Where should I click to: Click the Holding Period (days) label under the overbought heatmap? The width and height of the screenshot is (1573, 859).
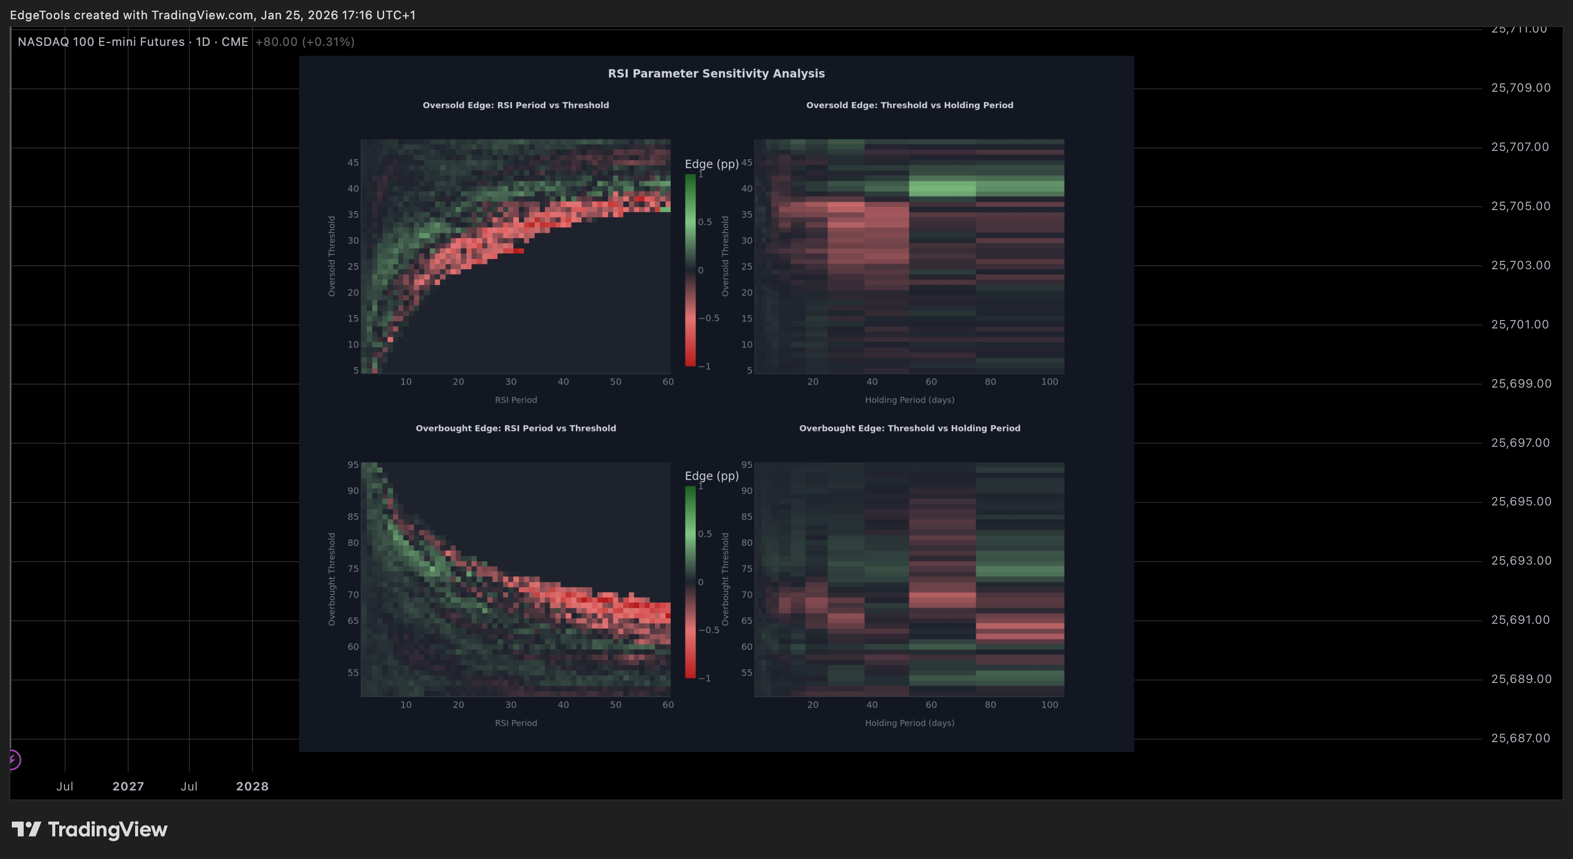coord(910,723)
